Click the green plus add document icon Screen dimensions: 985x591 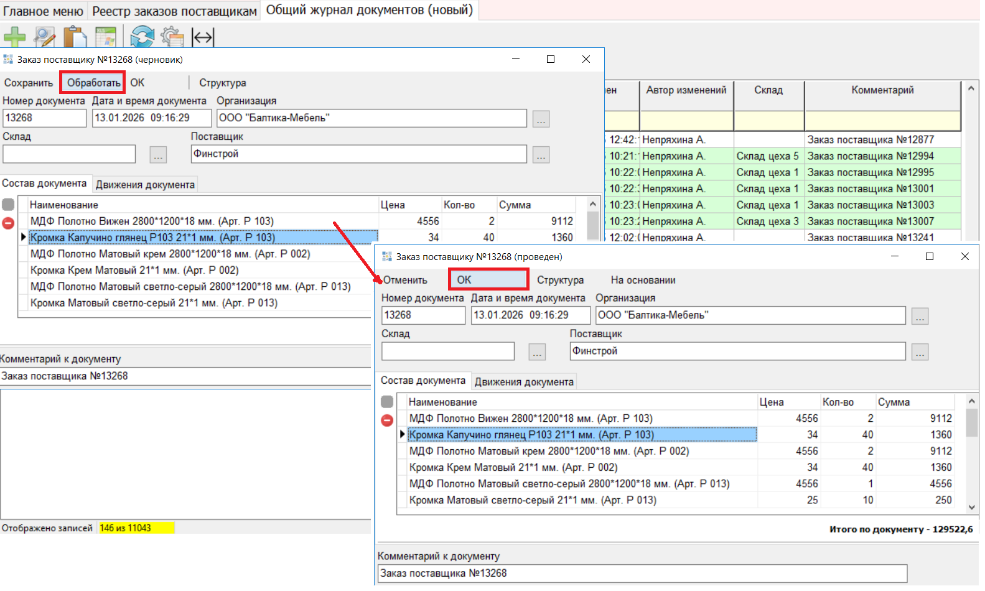pos(14,37)
